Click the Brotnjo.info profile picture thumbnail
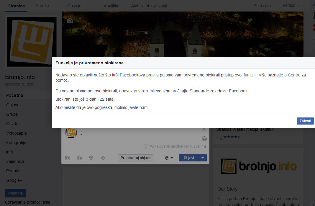315x206 pixels. click(31, 42)
